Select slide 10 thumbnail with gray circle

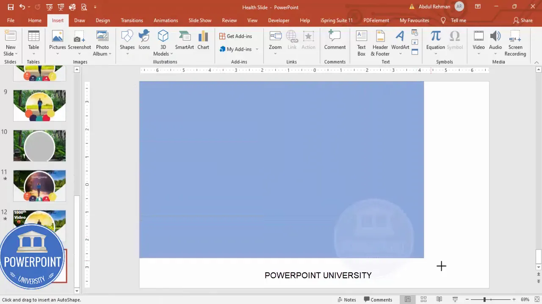(x=39, y=146)
